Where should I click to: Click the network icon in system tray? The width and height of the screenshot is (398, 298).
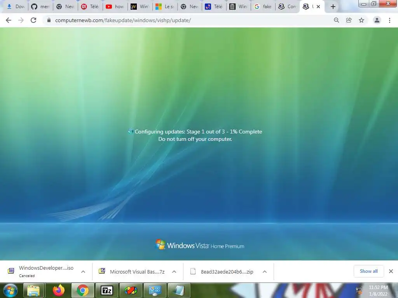(359, 291)
